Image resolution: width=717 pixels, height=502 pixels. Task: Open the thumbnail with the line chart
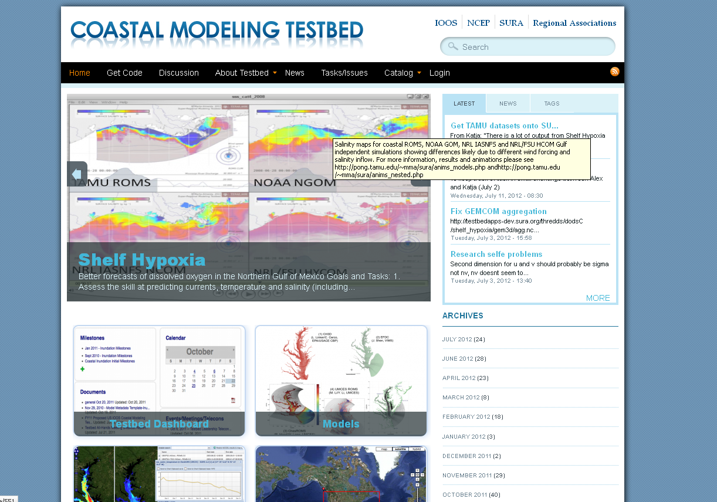click(x=159, y=474)
